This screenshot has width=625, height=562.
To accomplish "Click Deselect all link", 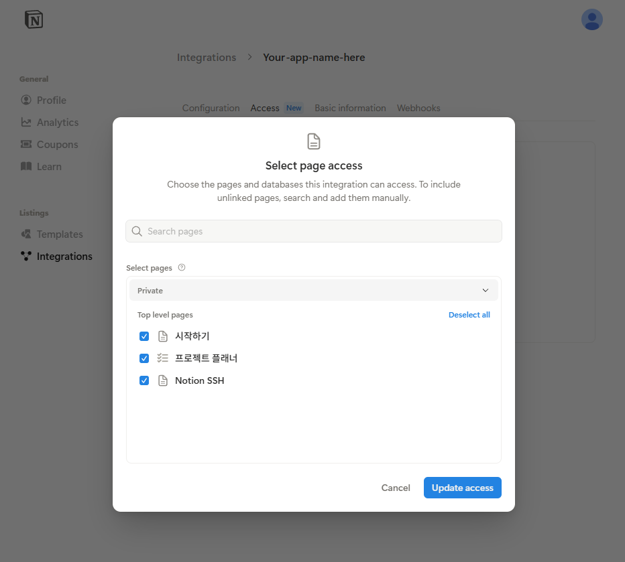I will [469, 314].
